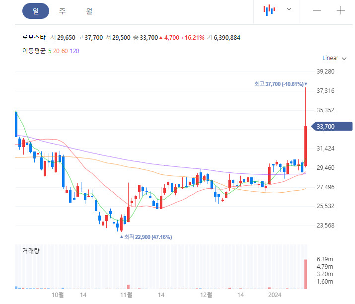
Task: Zoom out with the minus icon
Action: (x=317, y=10)
